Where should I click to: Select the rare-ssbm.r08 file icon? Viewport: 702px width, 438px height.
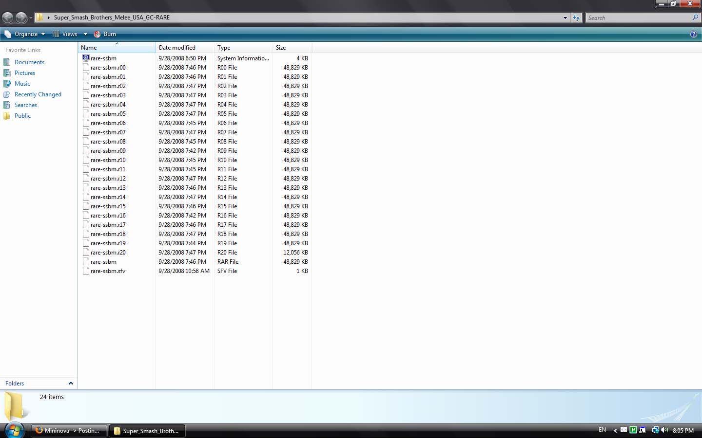(x=86, y=142)
